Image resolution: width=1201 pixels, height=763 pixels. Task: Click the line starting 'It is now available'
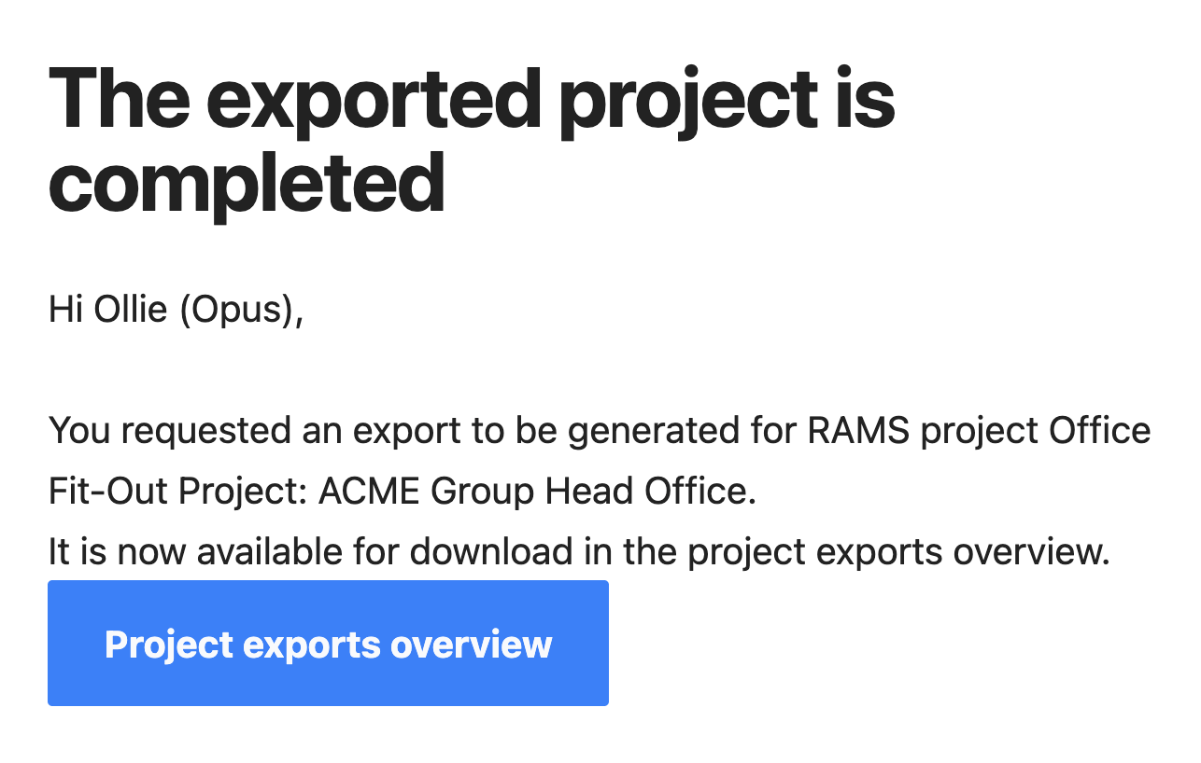[579, 552]
